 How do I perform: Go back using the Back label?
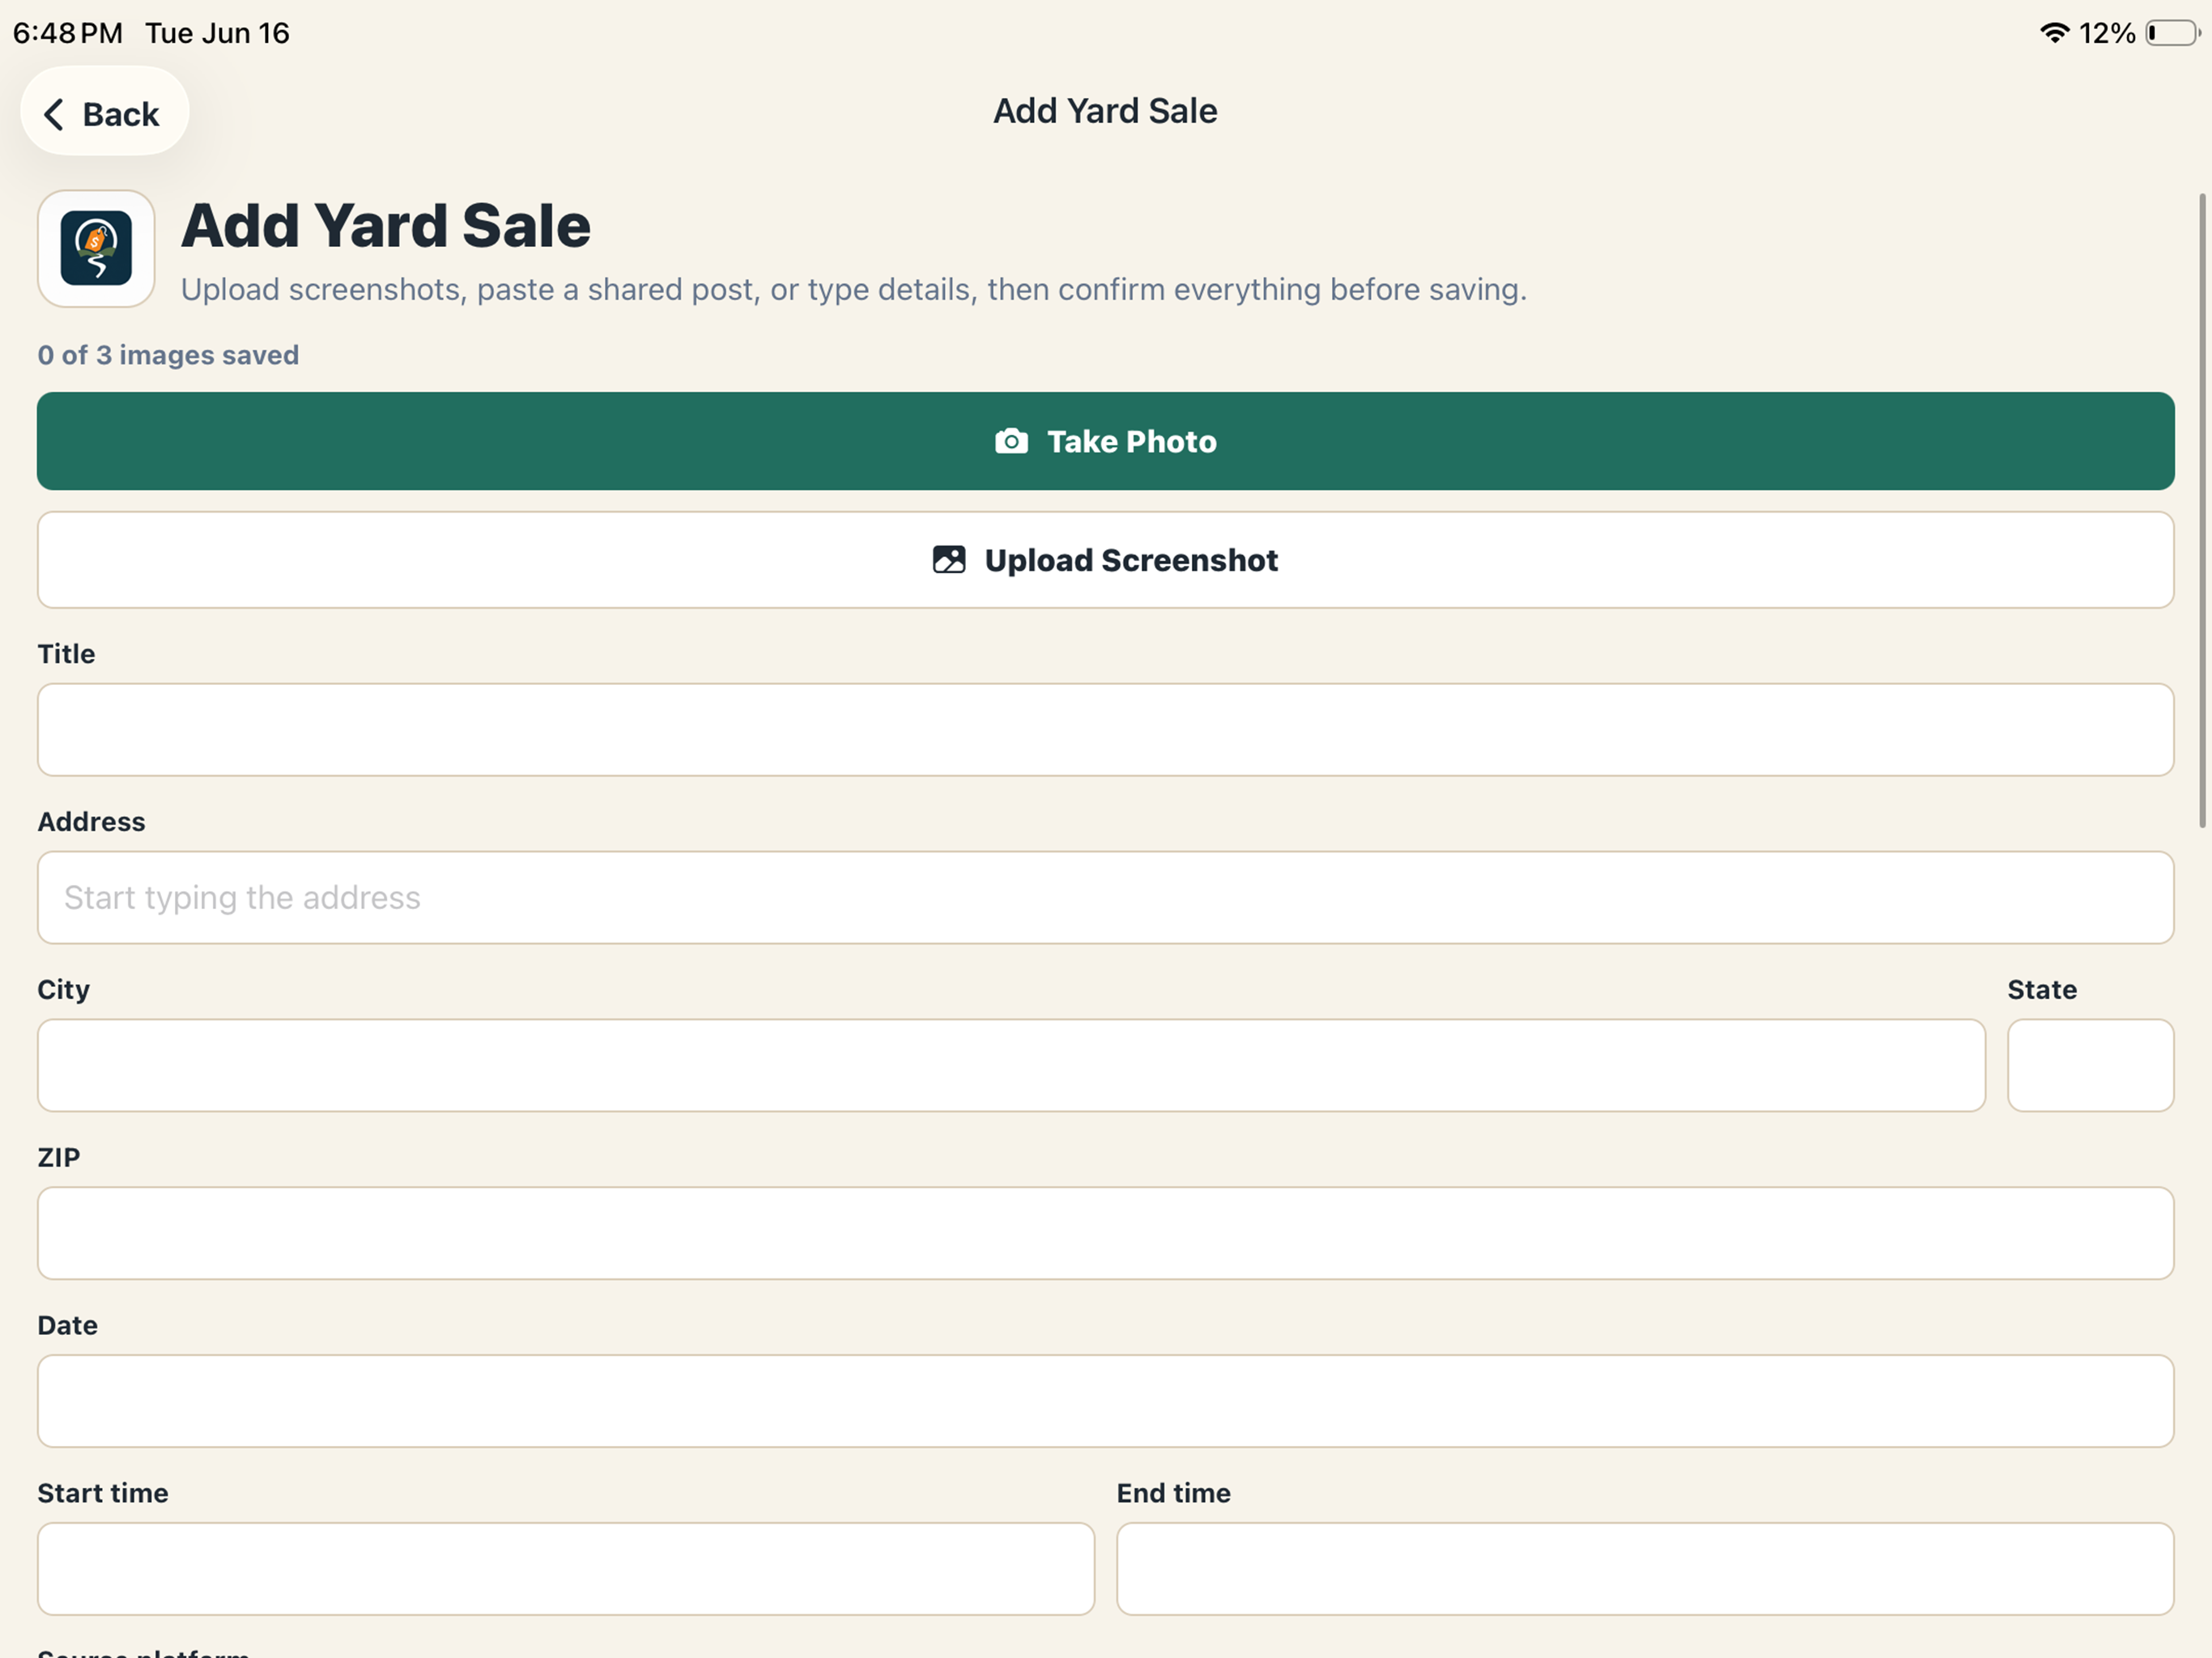121,114
